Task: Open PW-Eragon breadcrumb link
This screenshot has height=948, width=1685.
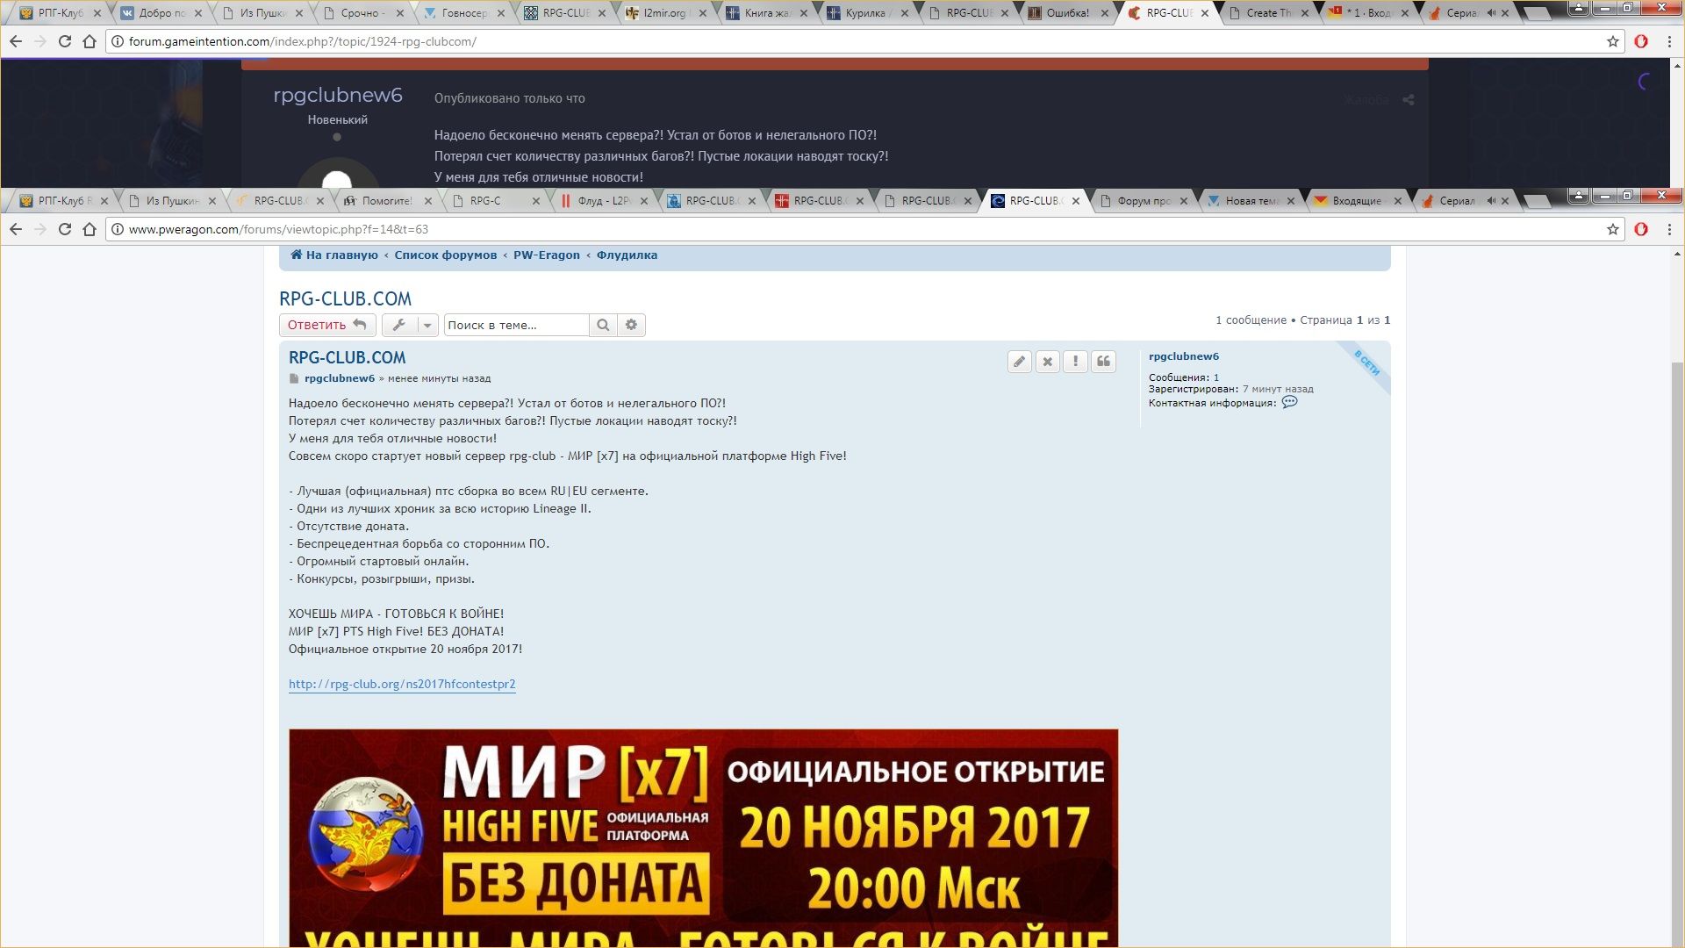Action: [x=547, y=255]
